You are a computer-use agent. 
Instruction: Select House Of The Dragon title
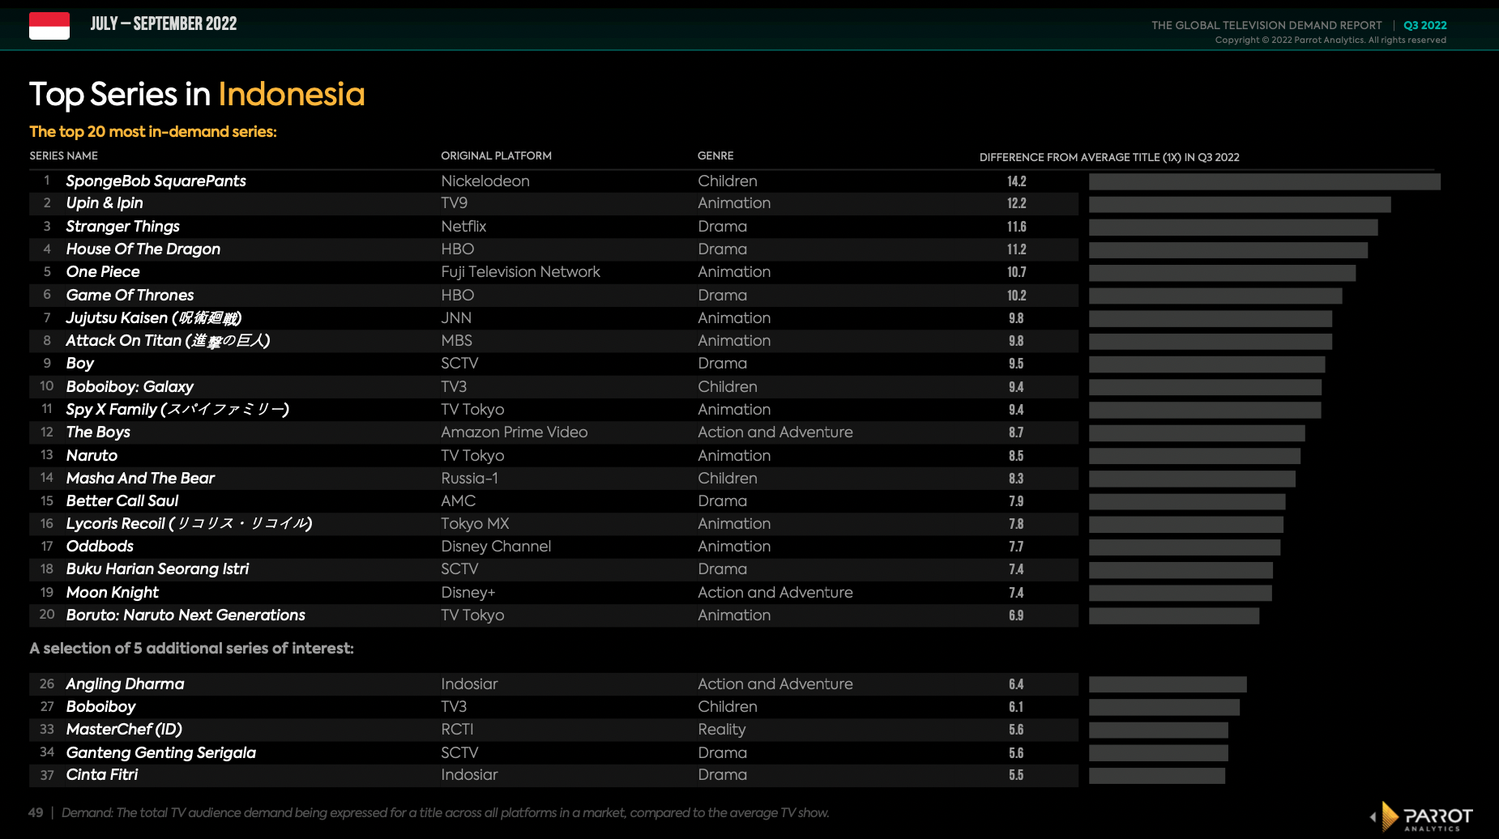point(143,249)
